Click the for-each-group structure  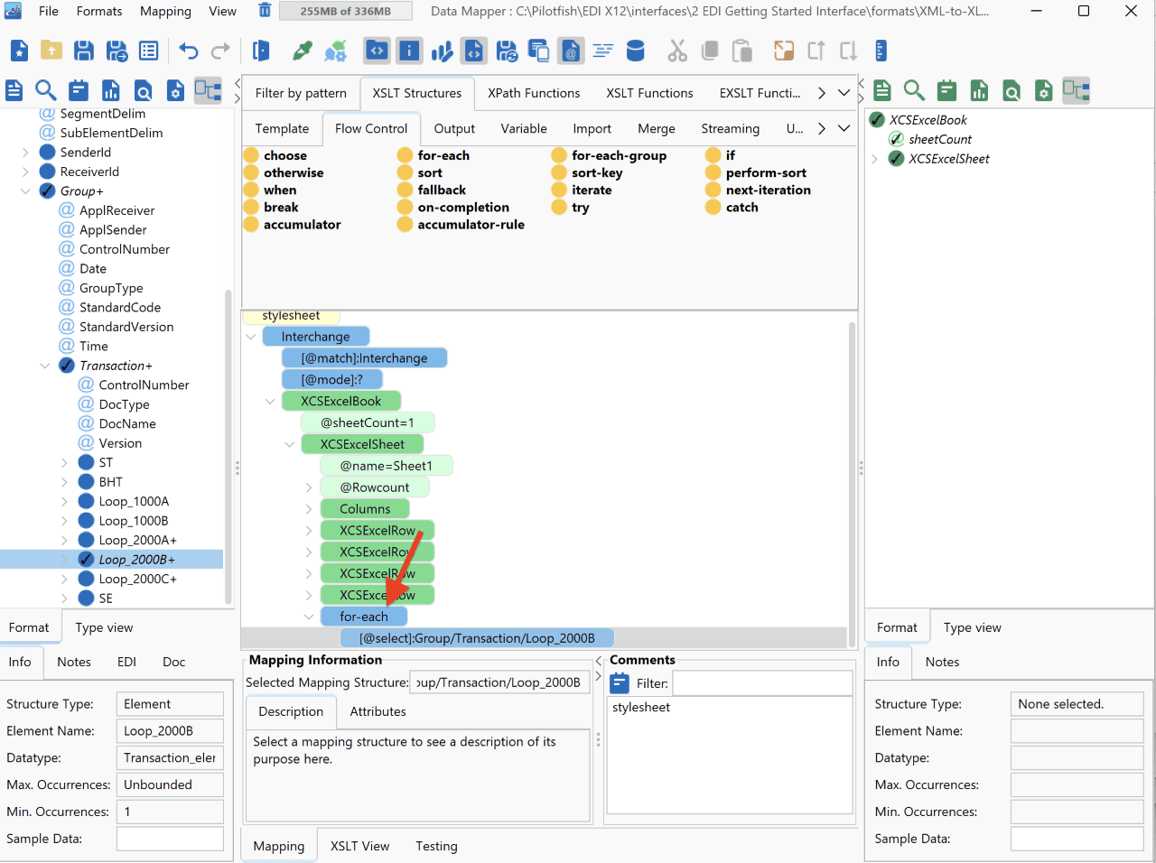609,155
